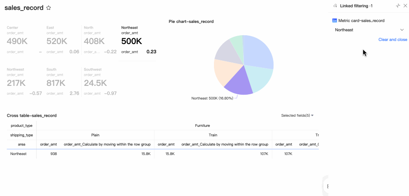Click the Metric card-sales_record label
The image size is (409, 196).
tap(361, 21)
